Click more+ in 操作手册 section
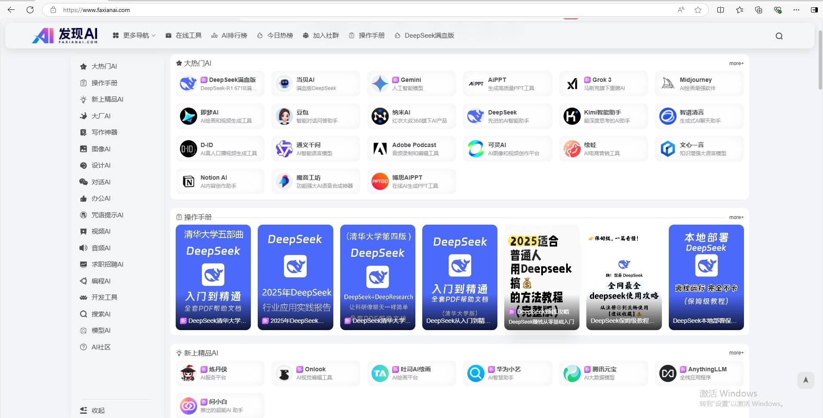The height and width of the screenshot is (418, 823). 736,217
